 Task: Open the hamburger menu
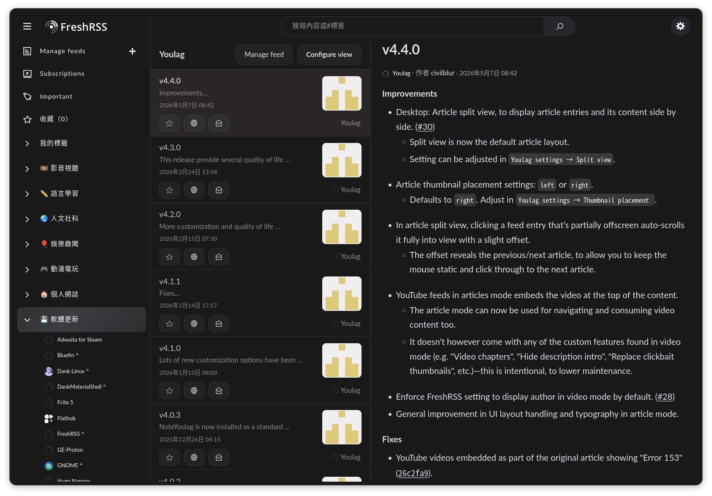27,27
